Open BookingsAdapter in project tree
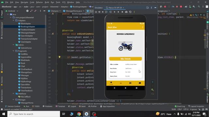The width and height of the screenshot is (209, 117). (28, 27)
